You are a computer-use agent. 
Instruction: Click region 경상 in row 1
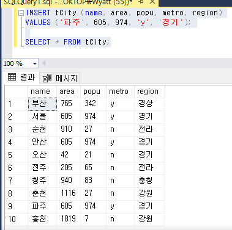(x=149, y=104)
